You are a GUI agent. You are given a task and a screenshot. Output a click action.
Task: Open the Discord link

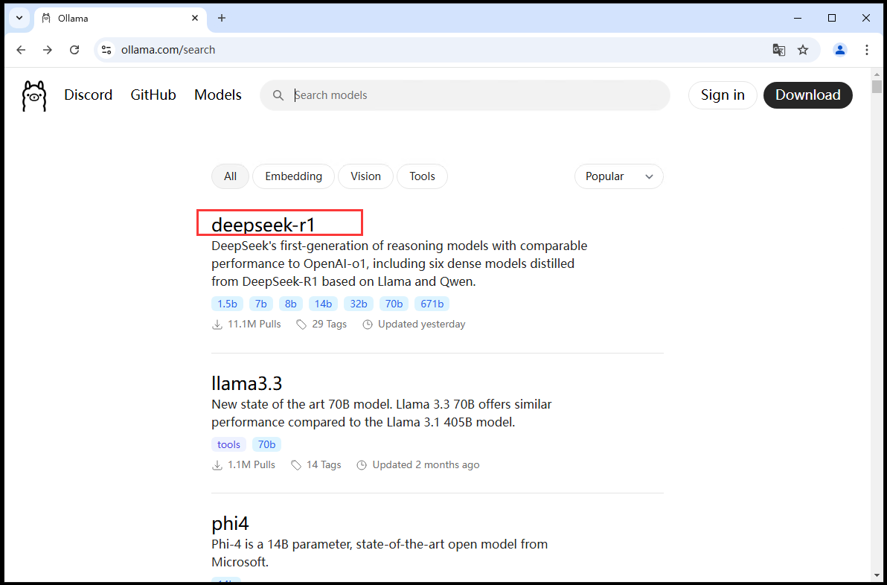[x=89, y=95]
